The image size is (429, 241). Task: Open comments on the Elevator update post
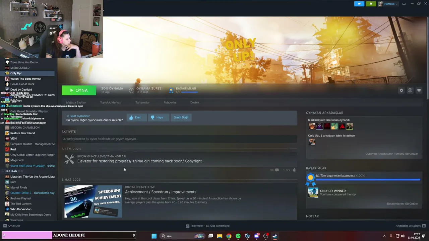click(274, 170)
